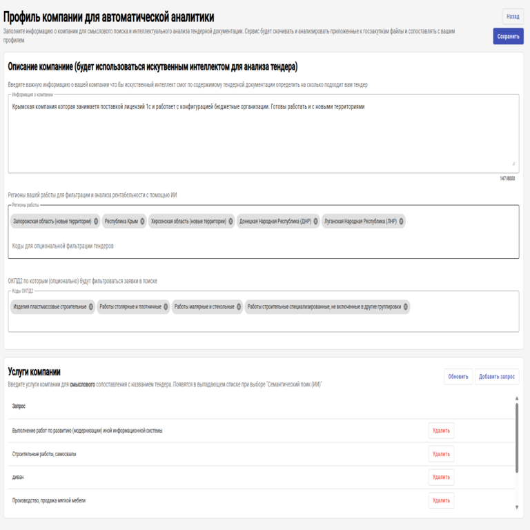This screenshot has height=530, width=530.
Task: Open the Коды ОКПД2 dropdown field
Action: 262,323
